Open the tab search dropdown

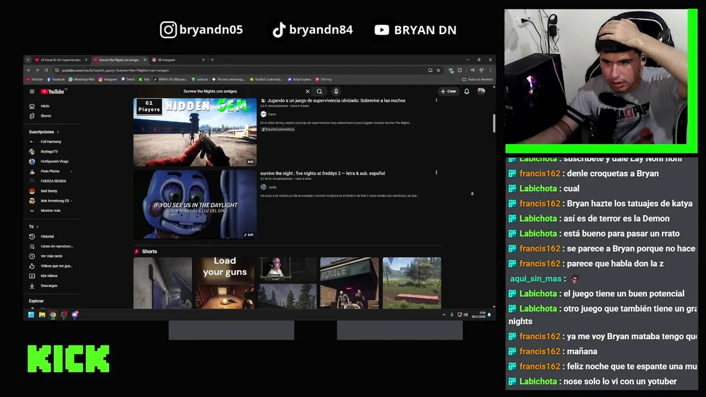click(x=28, y=60)
